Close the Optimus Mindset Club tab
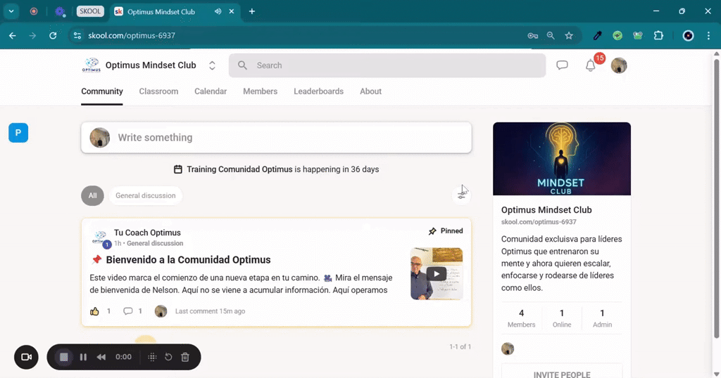The image size is (721, 378). point(231,11)
